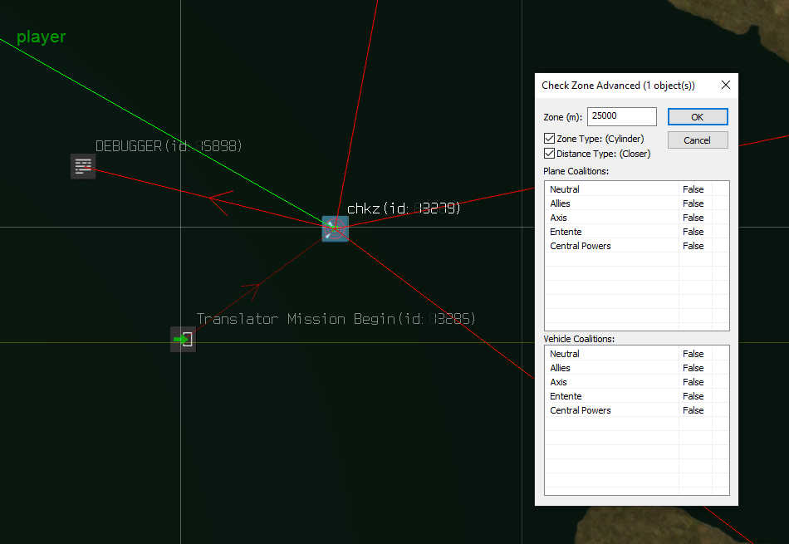789x544 pixels.
Task: Select Neutral row in Vehicle Coalitions
Action: (636, 354)
